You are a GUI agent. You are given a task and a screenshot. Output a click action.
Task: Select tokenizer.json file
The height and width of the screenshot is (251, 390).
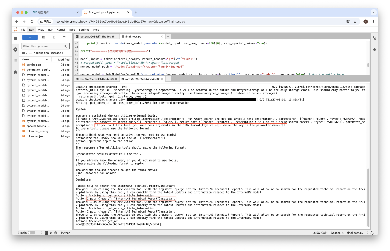point(45,136)
